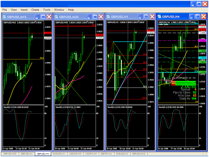The width and height of the screenshot is (209, 157).
Task: Click the magenta 1.9942 price label
Action: [x=202, y=41]
